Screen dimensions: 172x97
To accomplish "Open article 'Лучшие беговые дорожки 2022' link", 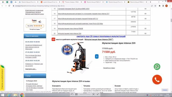I will [35, 87].
